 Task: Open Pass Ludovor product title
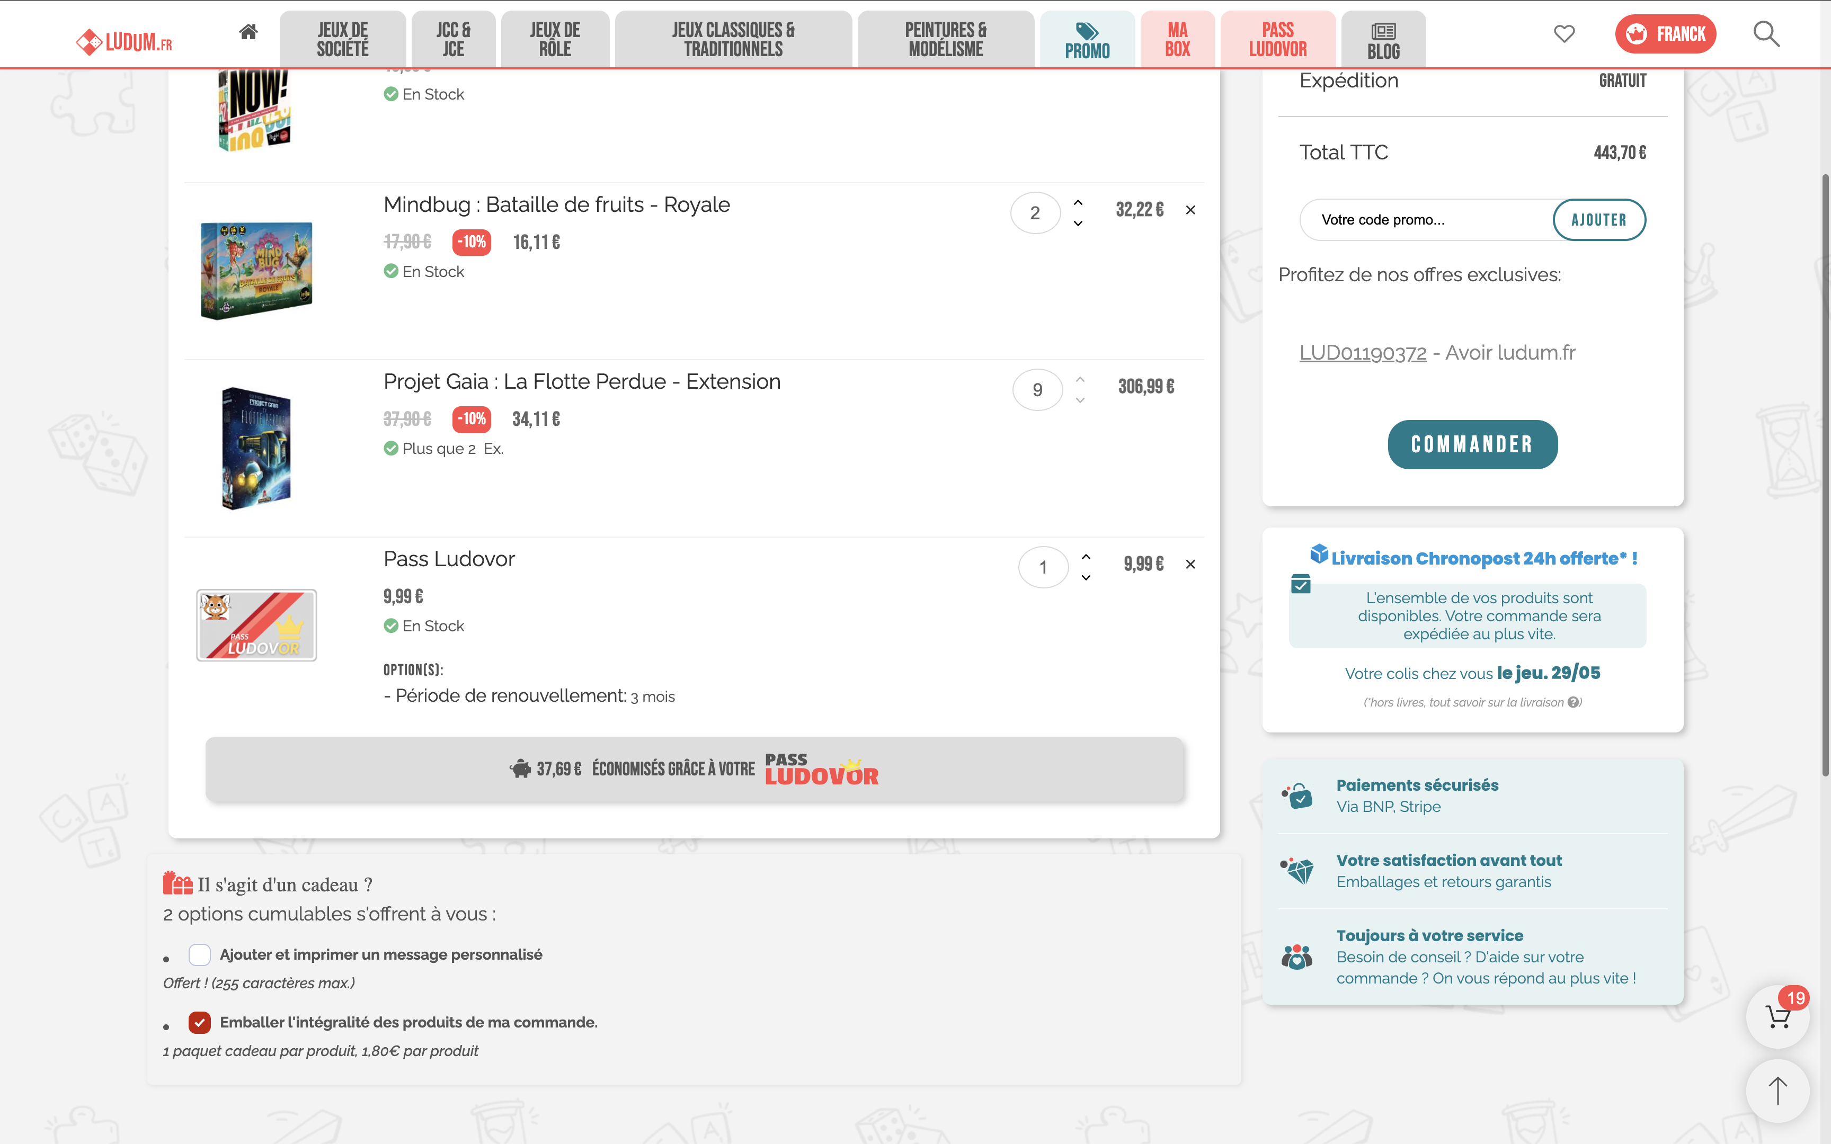(449, 559)
